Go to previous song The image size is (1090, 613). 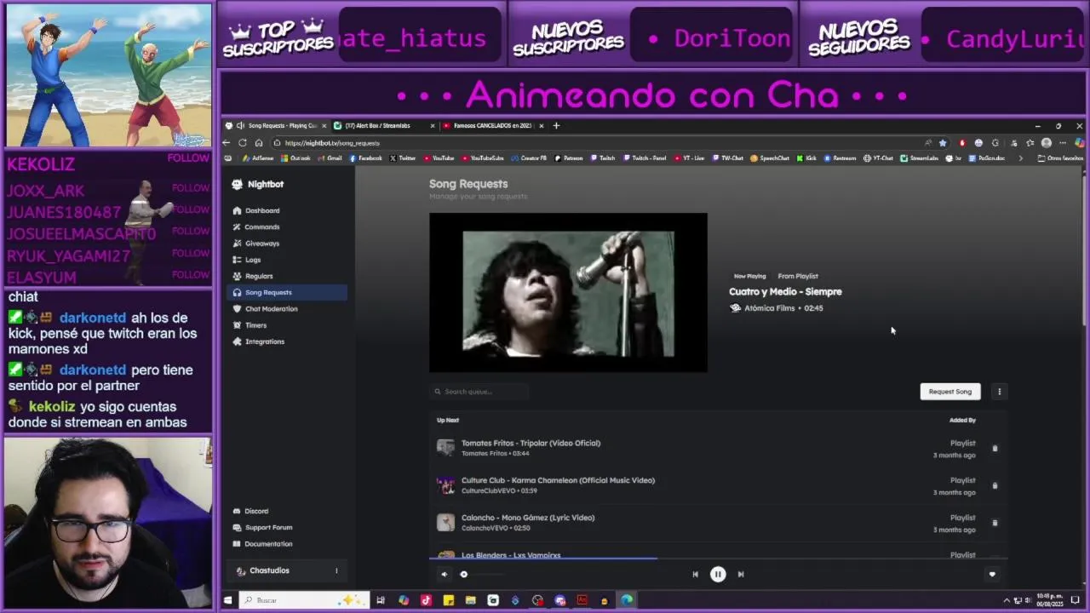click(x=695, y=574)
